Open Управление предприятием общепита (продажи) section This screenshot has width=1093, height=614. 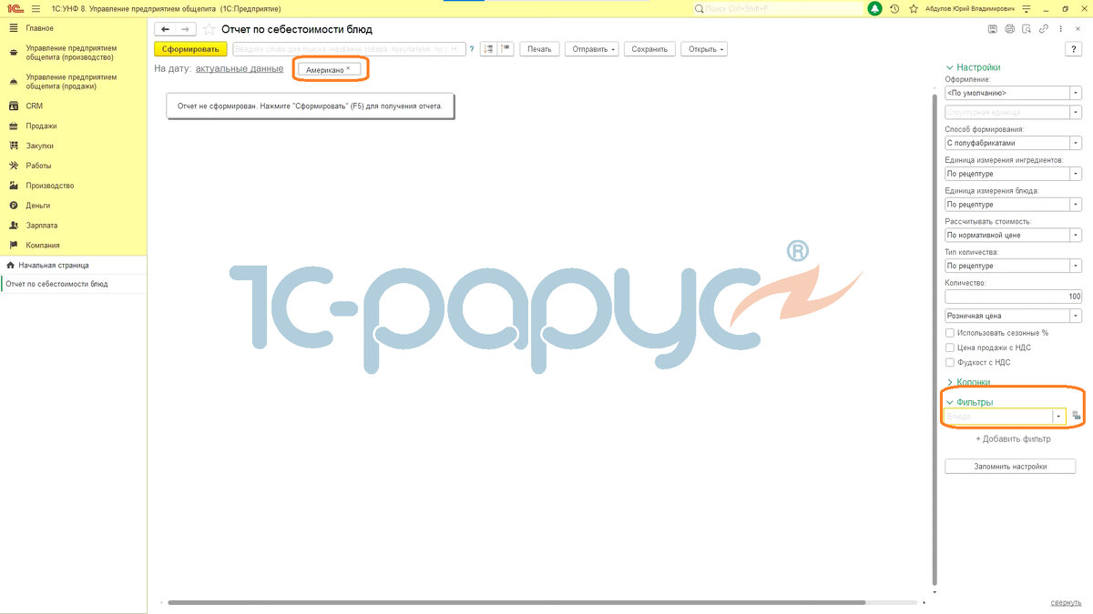coord(71,82)
